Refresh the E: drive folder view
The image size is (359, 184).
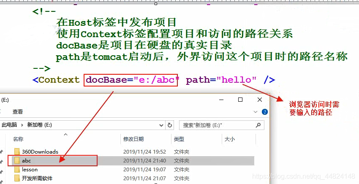coord(170,125)
